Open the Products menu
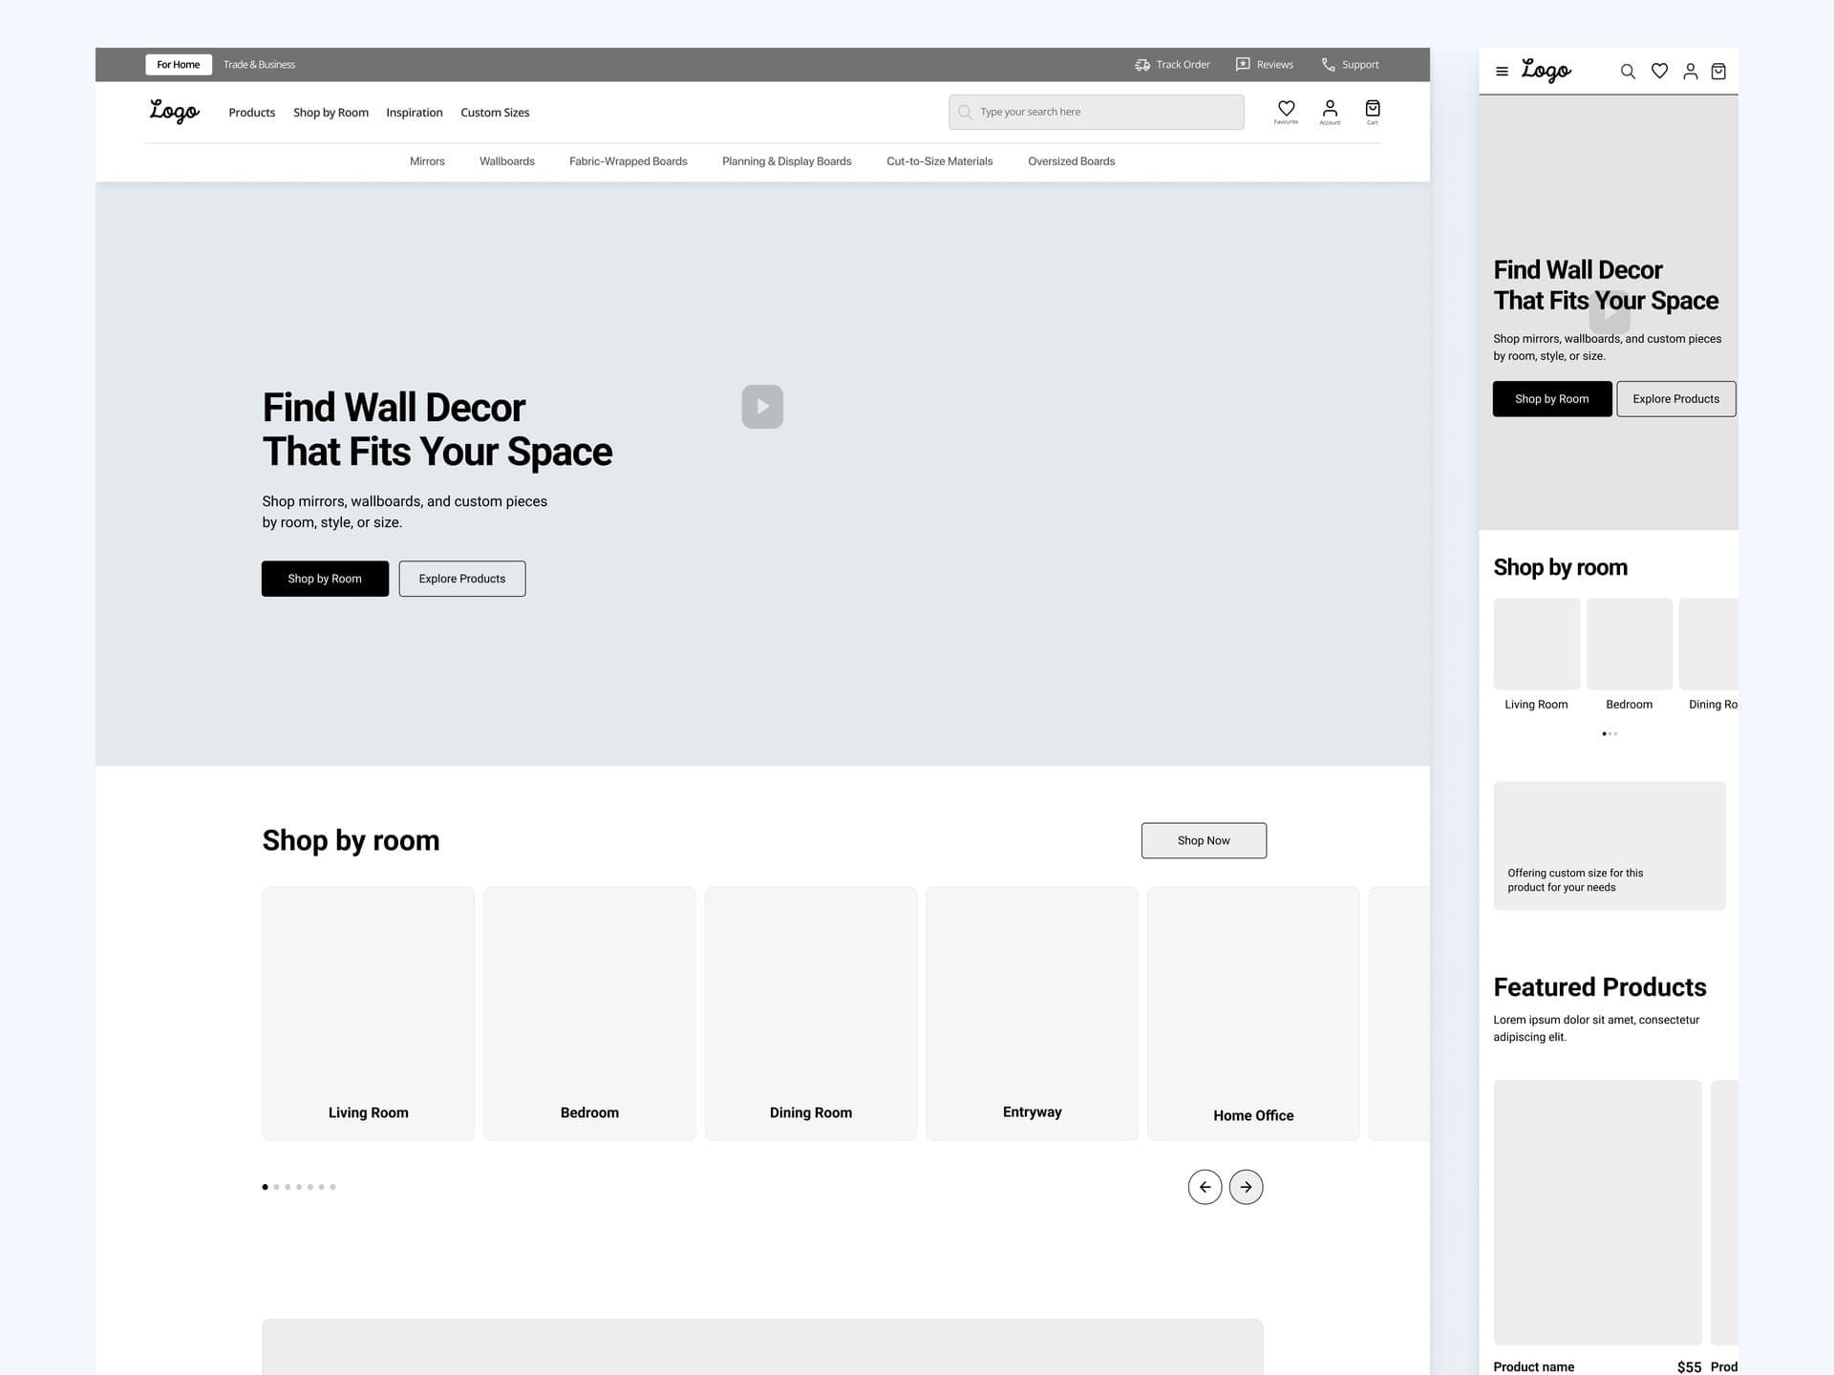1834x1375 pixels. pyautogui.click(x=252, y=113)
